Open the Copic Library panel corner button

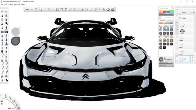(x=172, y=8)
